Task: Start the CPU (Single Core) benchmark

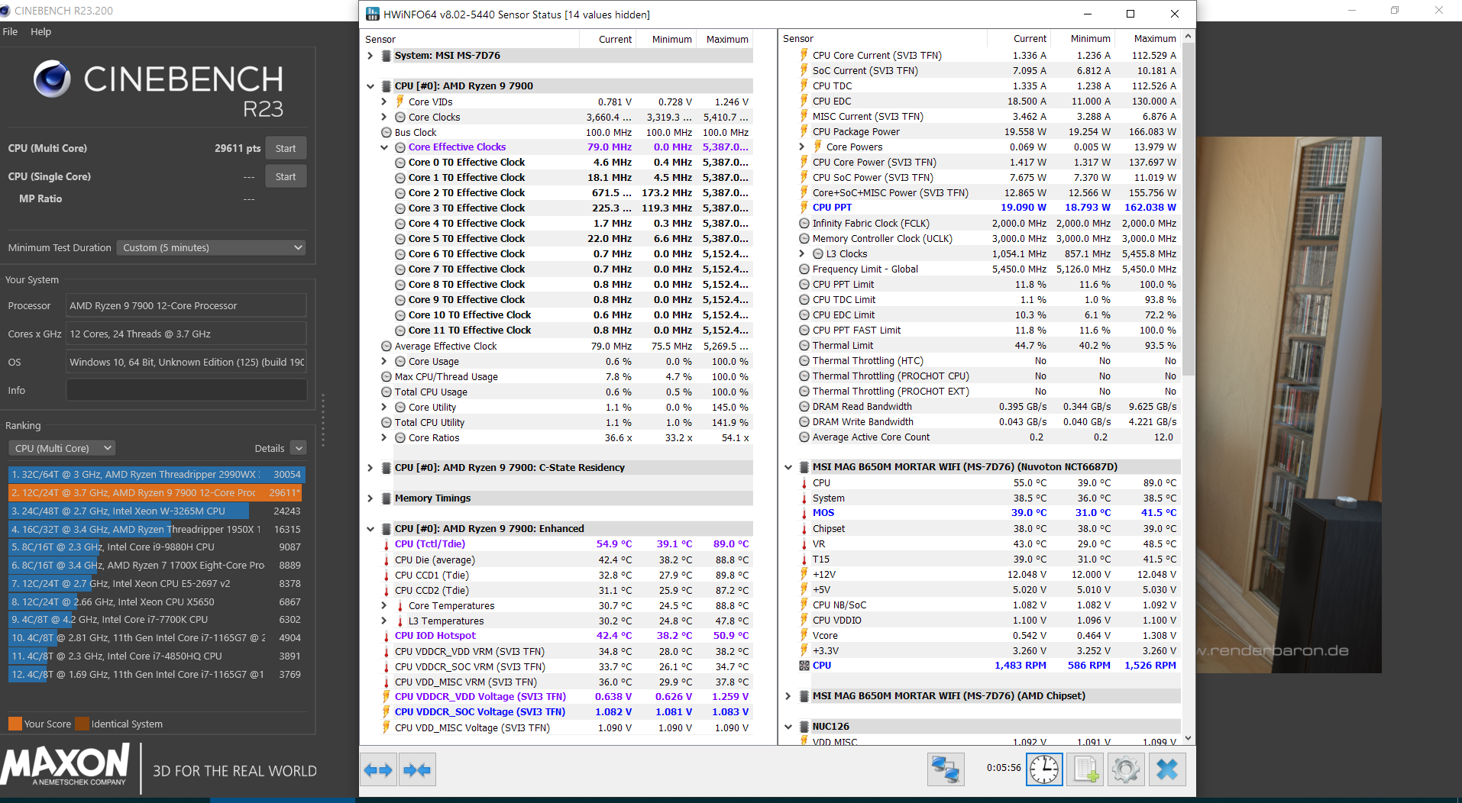Action: click(286, 176)
